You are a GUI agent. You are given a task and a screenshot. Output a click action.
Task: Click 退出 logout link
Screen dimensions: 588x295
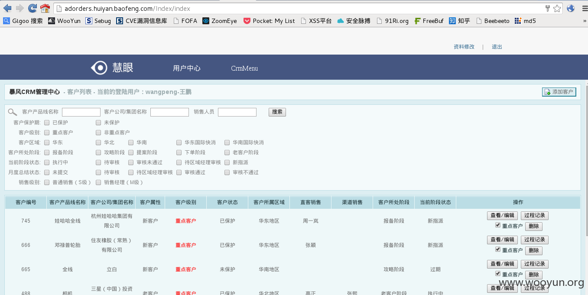[x=497, y=47]
